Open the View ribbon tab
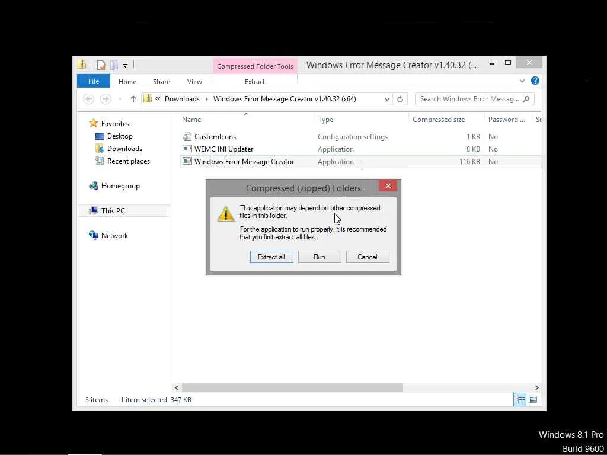The height and width of the screenshot is (455, 607). click(194, 82)
